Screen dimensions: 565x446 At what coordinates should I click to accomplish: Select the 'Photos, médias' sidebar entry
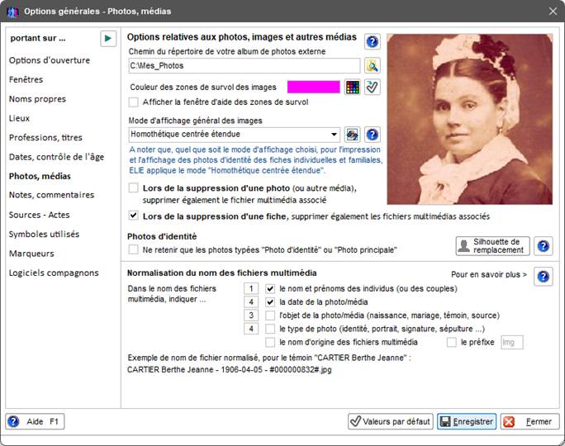point(40,176)
